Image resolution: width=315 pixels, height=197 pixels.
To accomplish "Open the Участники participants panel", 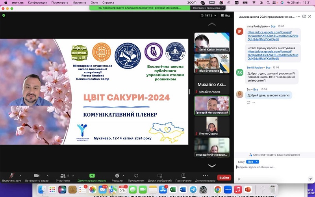I will click(63, 176).
